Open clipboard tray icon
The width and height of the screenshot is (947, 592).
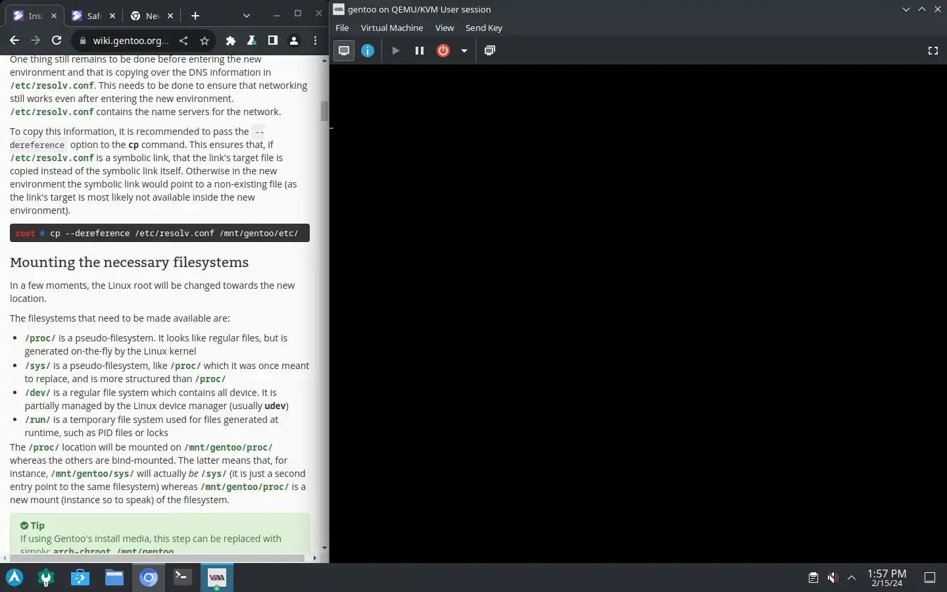(813, 578)
